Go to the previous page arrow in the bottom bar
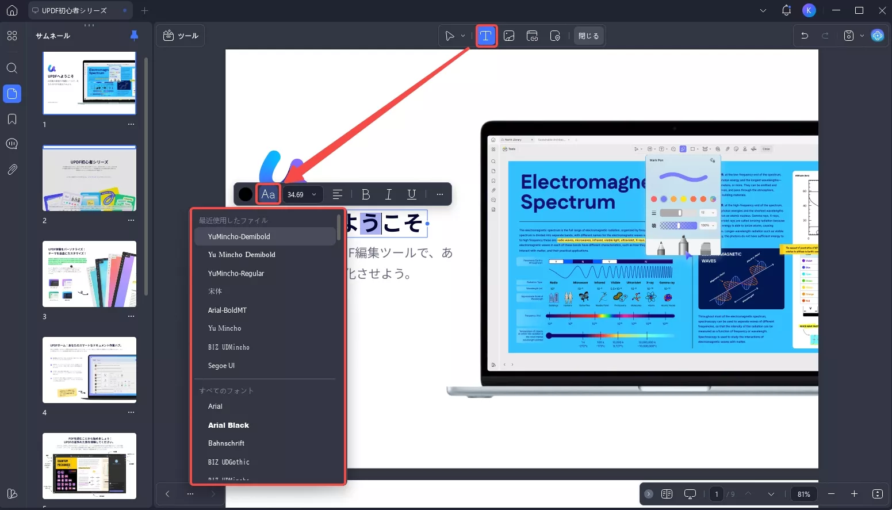 (748, 494)
